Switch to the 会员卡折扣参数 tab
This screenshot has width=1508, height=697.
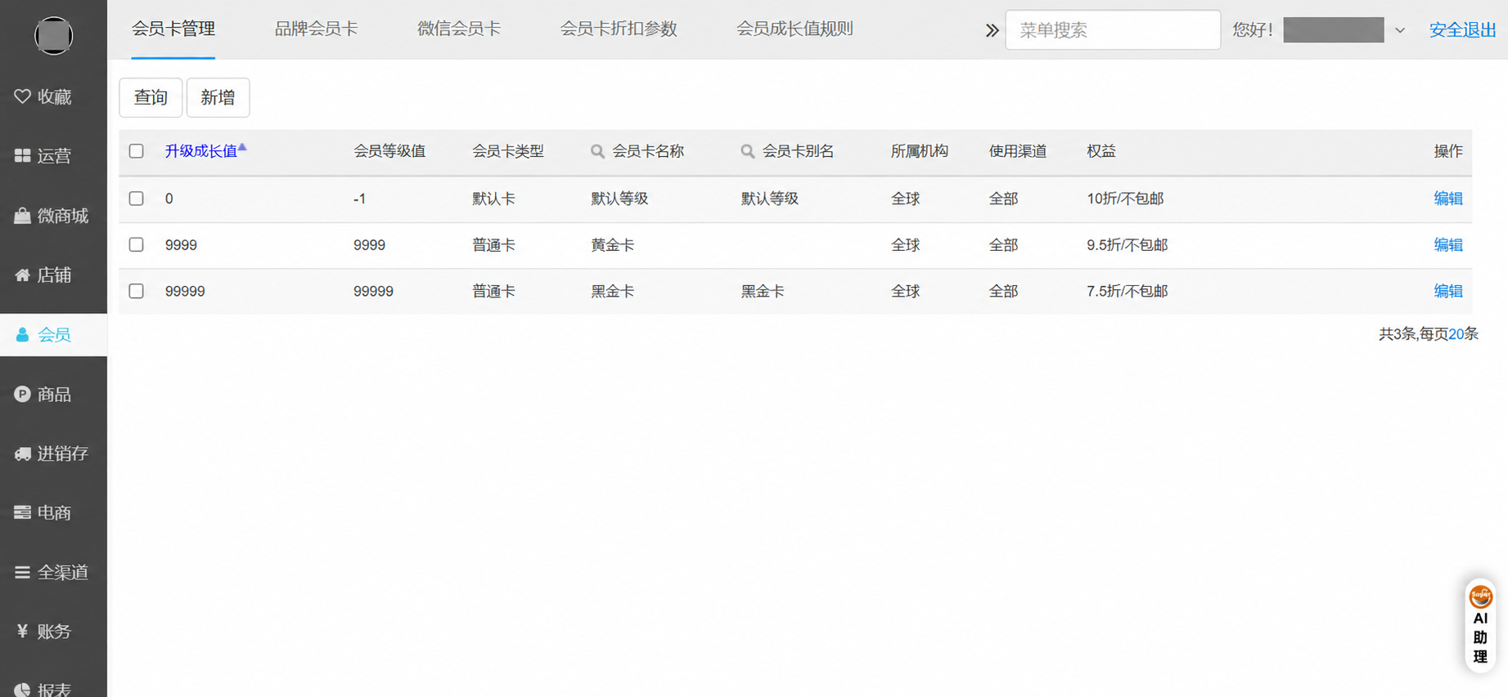pyautogui.click(x=619, y=29)
